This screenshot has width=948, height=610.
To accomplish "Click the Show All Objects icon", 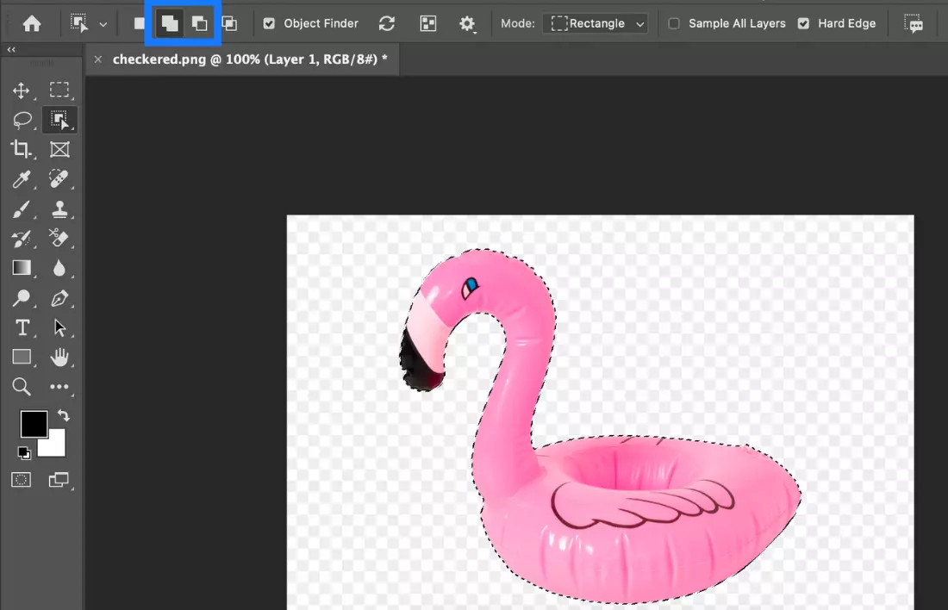I will tap(428, 23).
